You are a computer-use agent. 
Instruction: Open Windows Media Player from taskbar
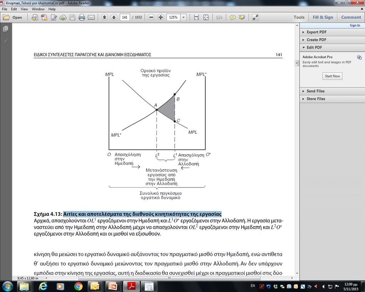pyautogui.click(x=60, y=286)
